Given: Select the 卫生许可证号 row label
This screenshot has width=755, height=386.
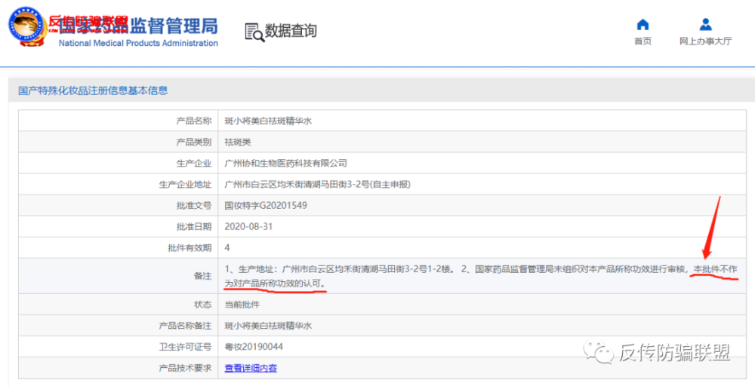Looking at the screenshot, I should [186, 347].
